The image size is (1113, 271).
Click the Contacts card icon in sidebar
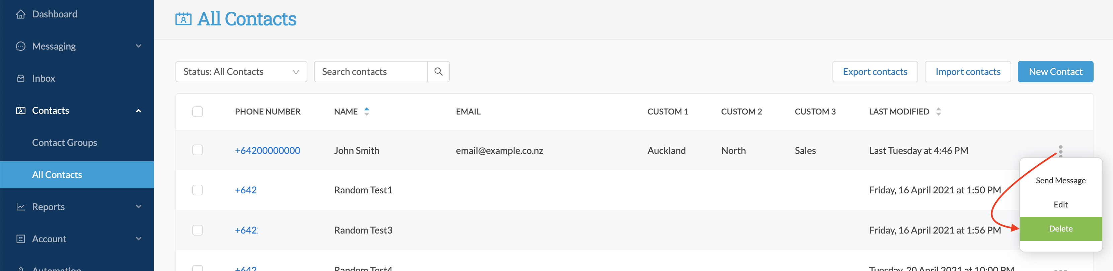point(20,110)
